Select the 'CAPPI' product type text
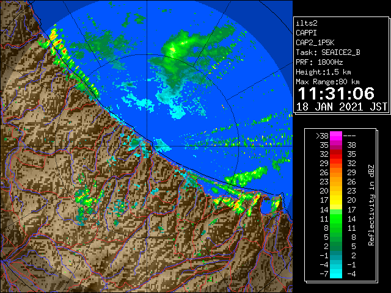This screenshot has width=391, height=293. point(306,33)
